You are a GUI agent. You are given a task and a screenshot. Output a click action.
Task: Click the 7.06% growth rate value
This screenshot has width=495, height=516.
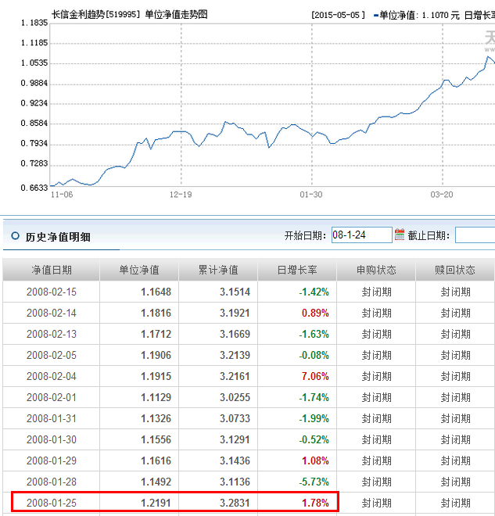click(314, 376)
